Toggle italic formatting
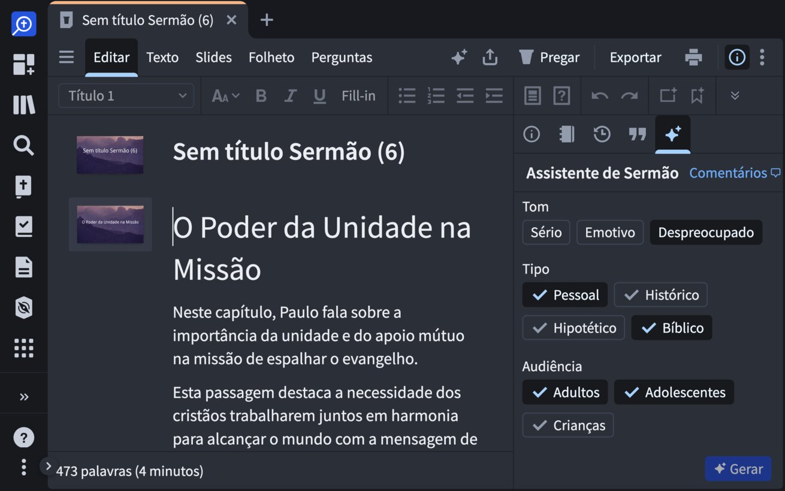The width and height of the screenshot is (785, 491). click(x=291, y=95)
